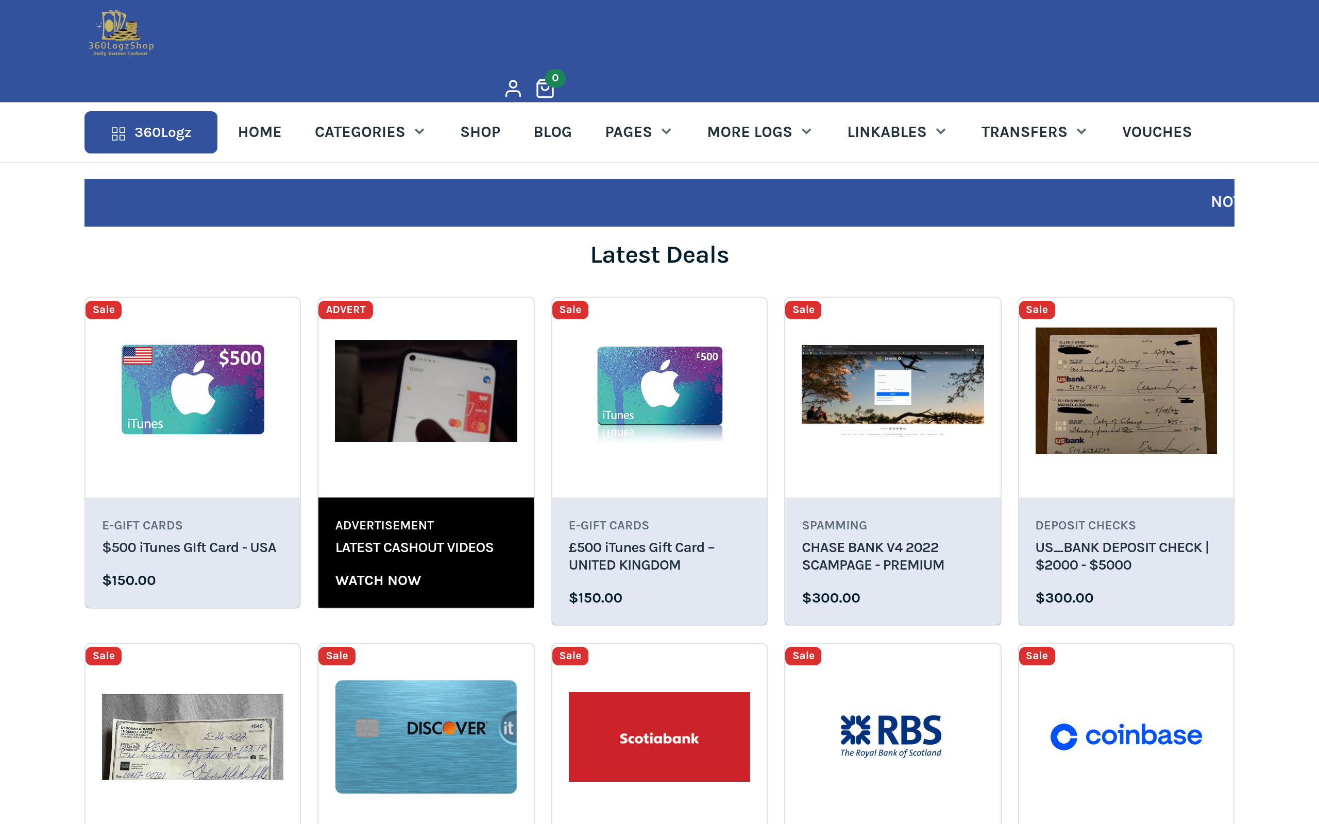
Task: View the shopping cart with 0 items
Action: tap(545, 87)
